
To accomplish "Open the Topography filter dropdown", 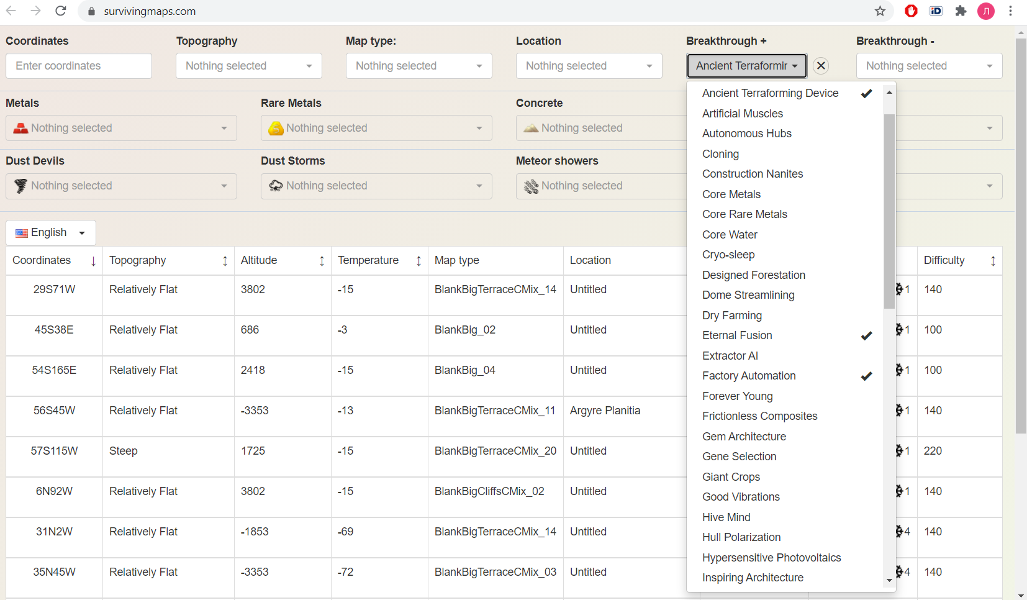I will [248, 66].
